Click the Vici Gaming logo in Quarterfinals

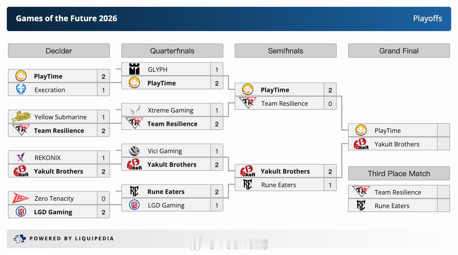point(134,151)
